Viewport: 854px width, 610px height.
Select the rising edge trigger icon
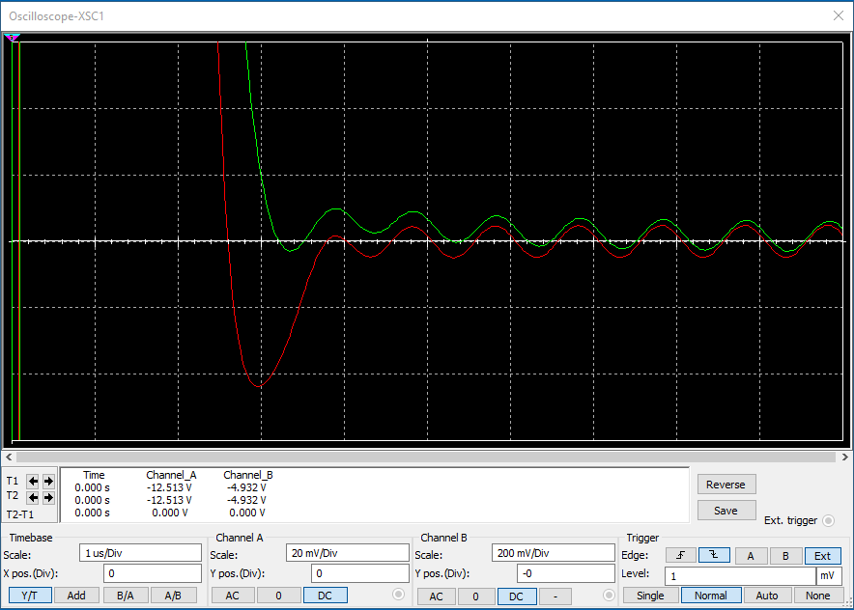680,557
